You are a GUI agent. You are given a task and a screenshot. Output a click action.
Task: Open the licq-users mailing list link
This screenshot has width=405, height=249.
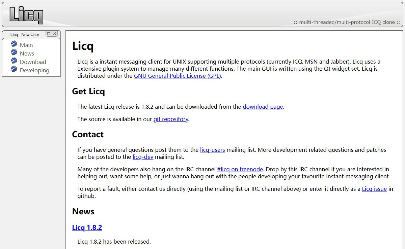pos(213,150)
